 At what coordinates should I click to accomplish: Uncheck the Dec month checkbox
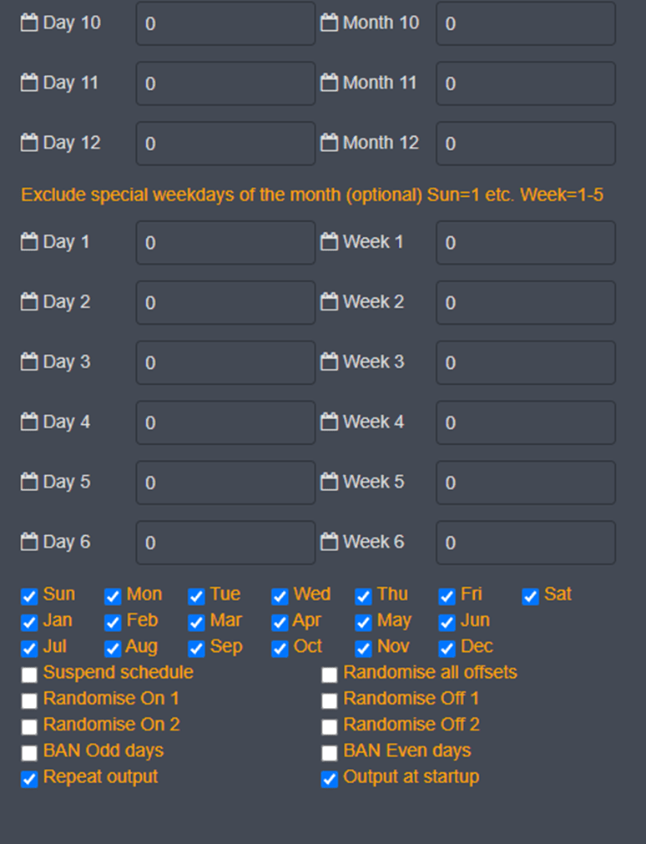click(x=447, y=649)
